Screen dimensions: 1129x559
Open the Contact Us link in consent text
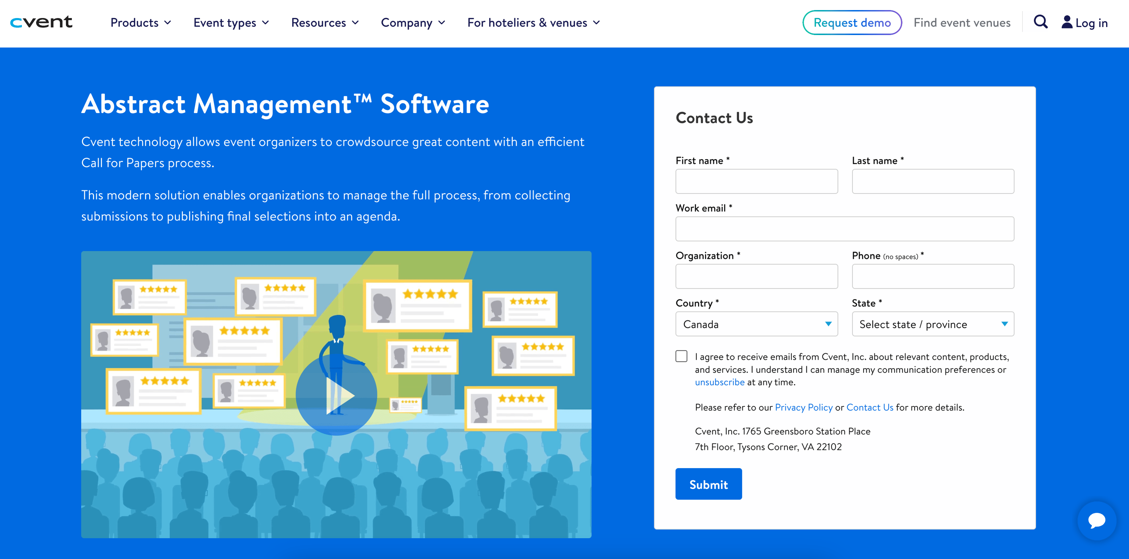click(x=869, y=407)
